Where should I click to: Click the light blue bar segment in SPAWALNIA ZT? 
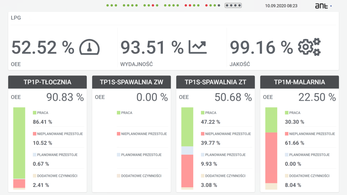pos(187,151)
